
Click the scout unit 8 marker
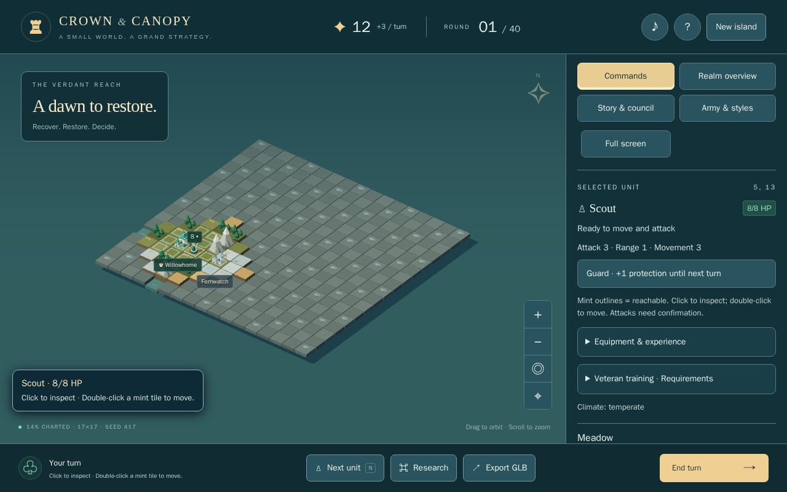pos(194,237)
